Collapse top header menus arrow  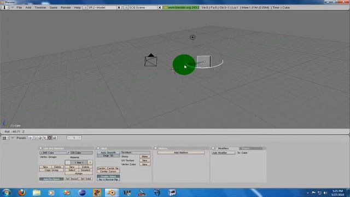point(13,7)
